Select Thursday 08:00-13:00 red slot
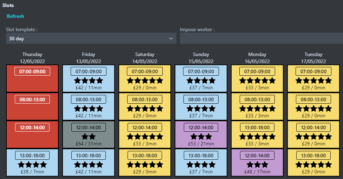The height and width of the screenshot is (179, 343). (32, 106)
